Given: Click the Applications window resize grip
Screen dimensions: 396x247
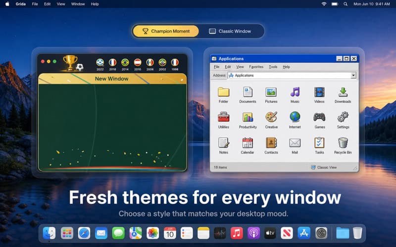Looking at the screenshot, I should pyautogui.click(x=355, y=168).
